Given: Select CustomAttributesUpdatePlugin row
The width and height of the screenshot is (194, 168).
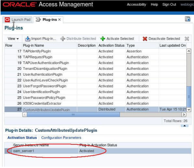Looking at the screenshot, I should (95, 109).
